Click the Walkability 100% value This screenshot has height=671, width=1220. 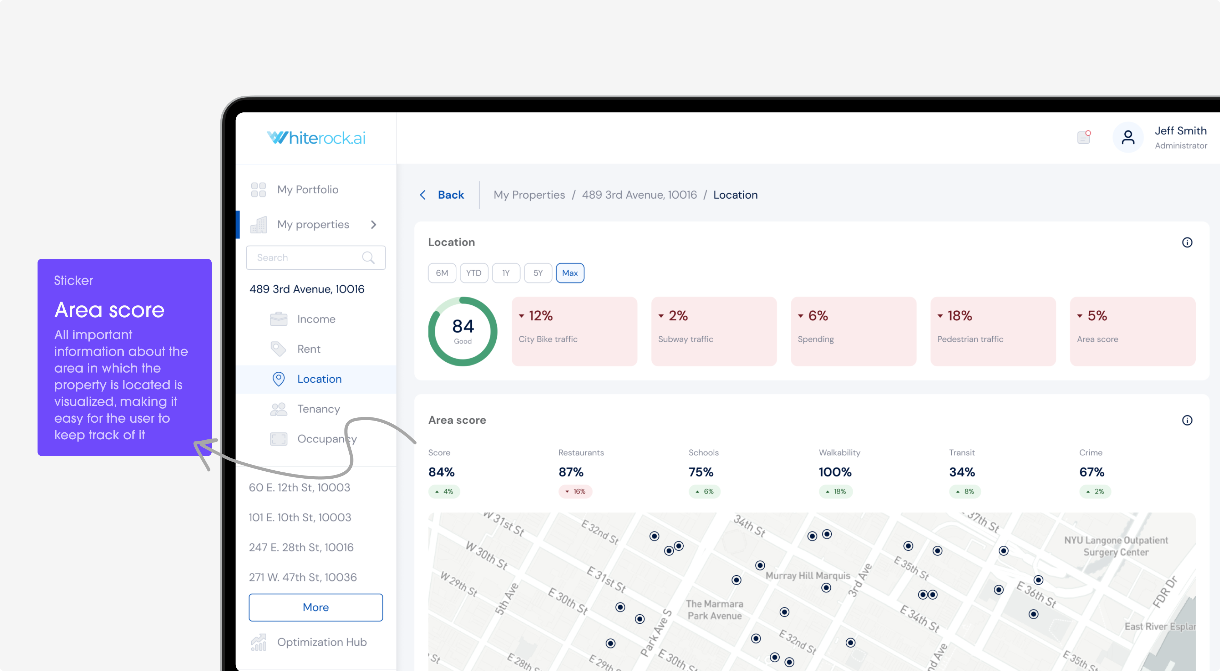(835, 472)
